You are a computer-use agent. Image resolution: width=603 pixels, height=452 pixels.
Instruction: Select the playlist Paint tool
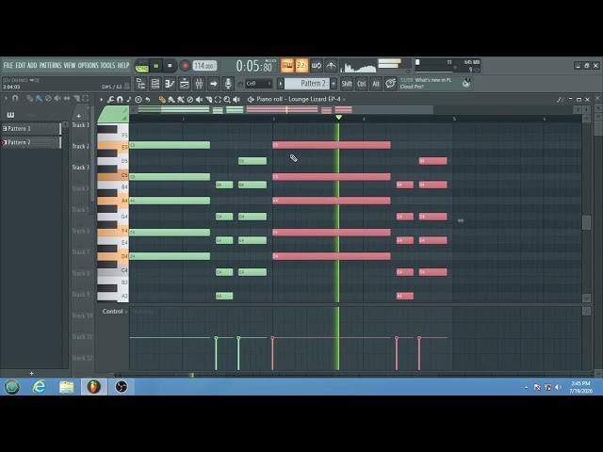[39, 98]
